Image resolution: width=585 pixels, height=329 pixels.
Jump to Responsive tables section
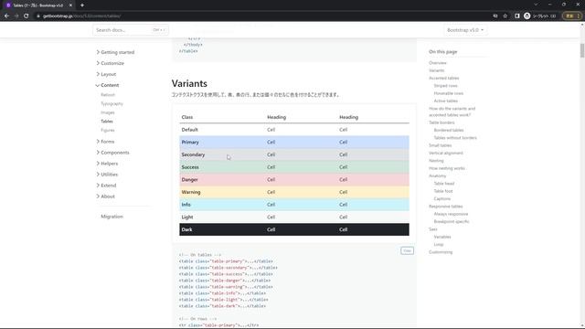click(x=446, y=207)
